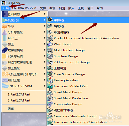Expand the 制造的数字化处理 submenu arrow
The image size is (129, 126).
click(x=45, y=61)
